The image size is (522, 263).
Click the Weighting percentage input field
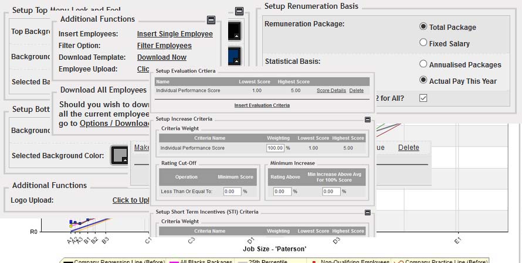275,149
